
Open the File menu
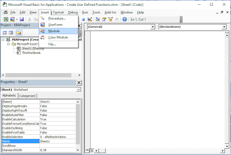(13, 12)
